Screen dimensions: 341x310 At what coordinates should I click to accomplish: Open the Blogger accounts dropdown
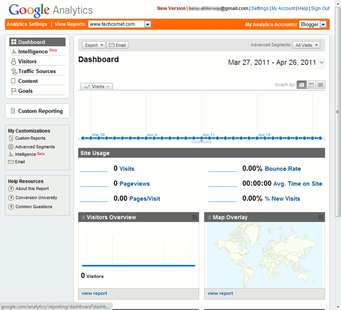coord(313,24)
